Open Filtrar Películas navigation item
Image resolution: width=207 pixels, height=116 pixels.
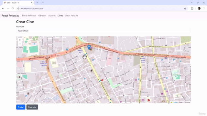[29, 15]
